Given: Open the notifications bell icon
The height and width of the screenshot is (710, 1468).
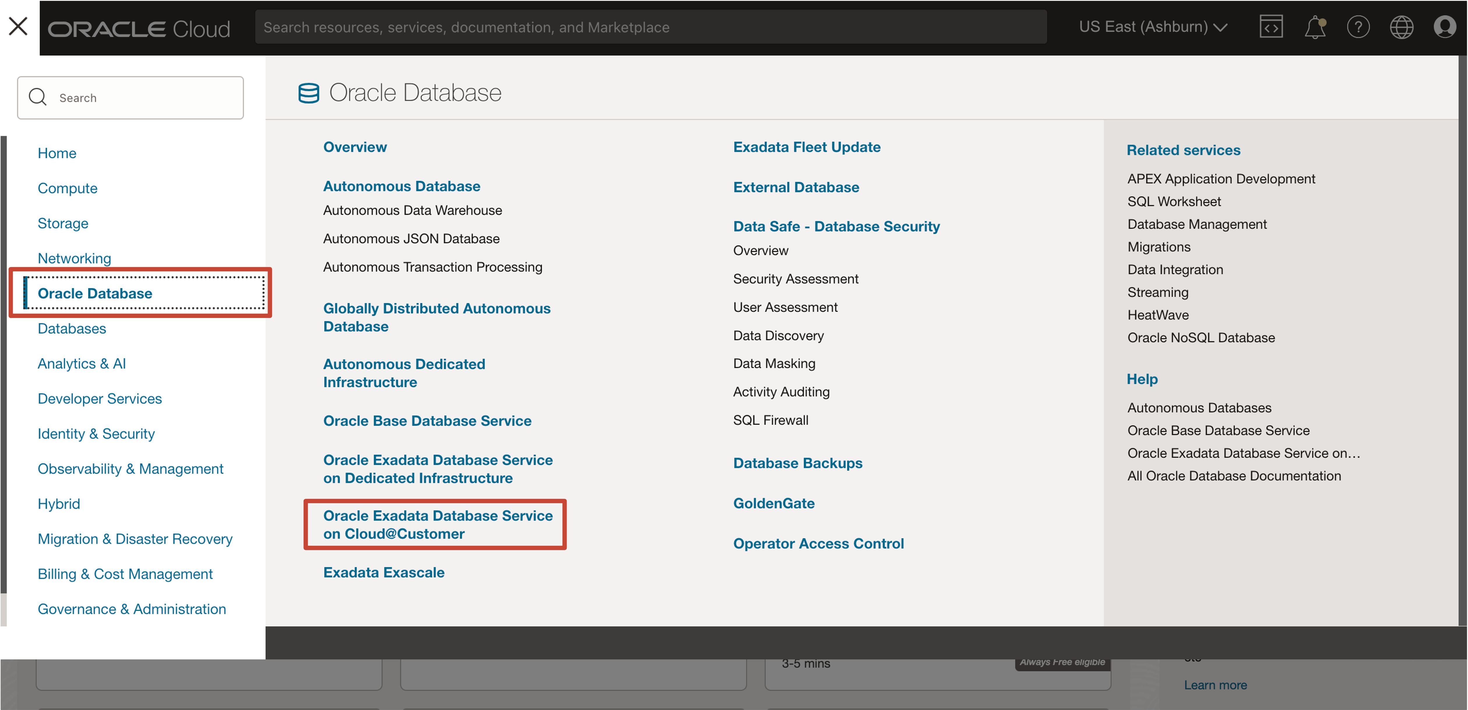Looking at the screenshot, I should (x=1315, y=27).
